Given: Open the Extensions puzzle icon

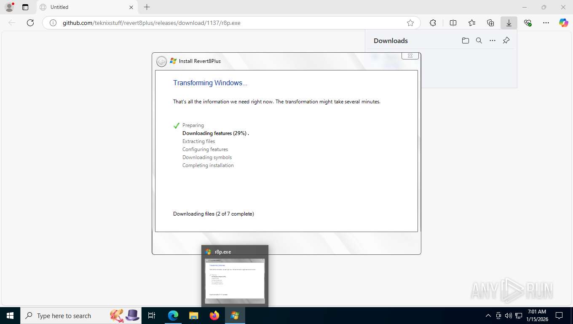Looking at the screenshot, I should click(x=433, y=23).
